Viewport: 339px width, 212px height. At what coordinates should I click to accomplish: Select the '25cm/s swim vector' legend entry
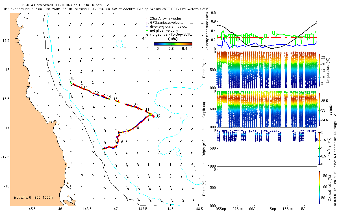[x=166, y=19]
